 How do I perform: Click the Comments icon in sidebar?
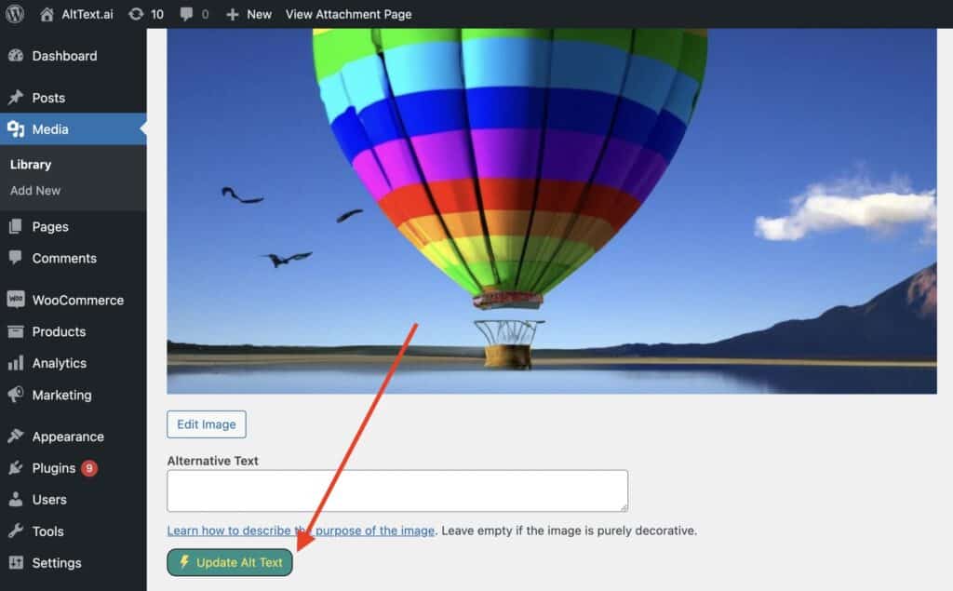coord(16,257)
